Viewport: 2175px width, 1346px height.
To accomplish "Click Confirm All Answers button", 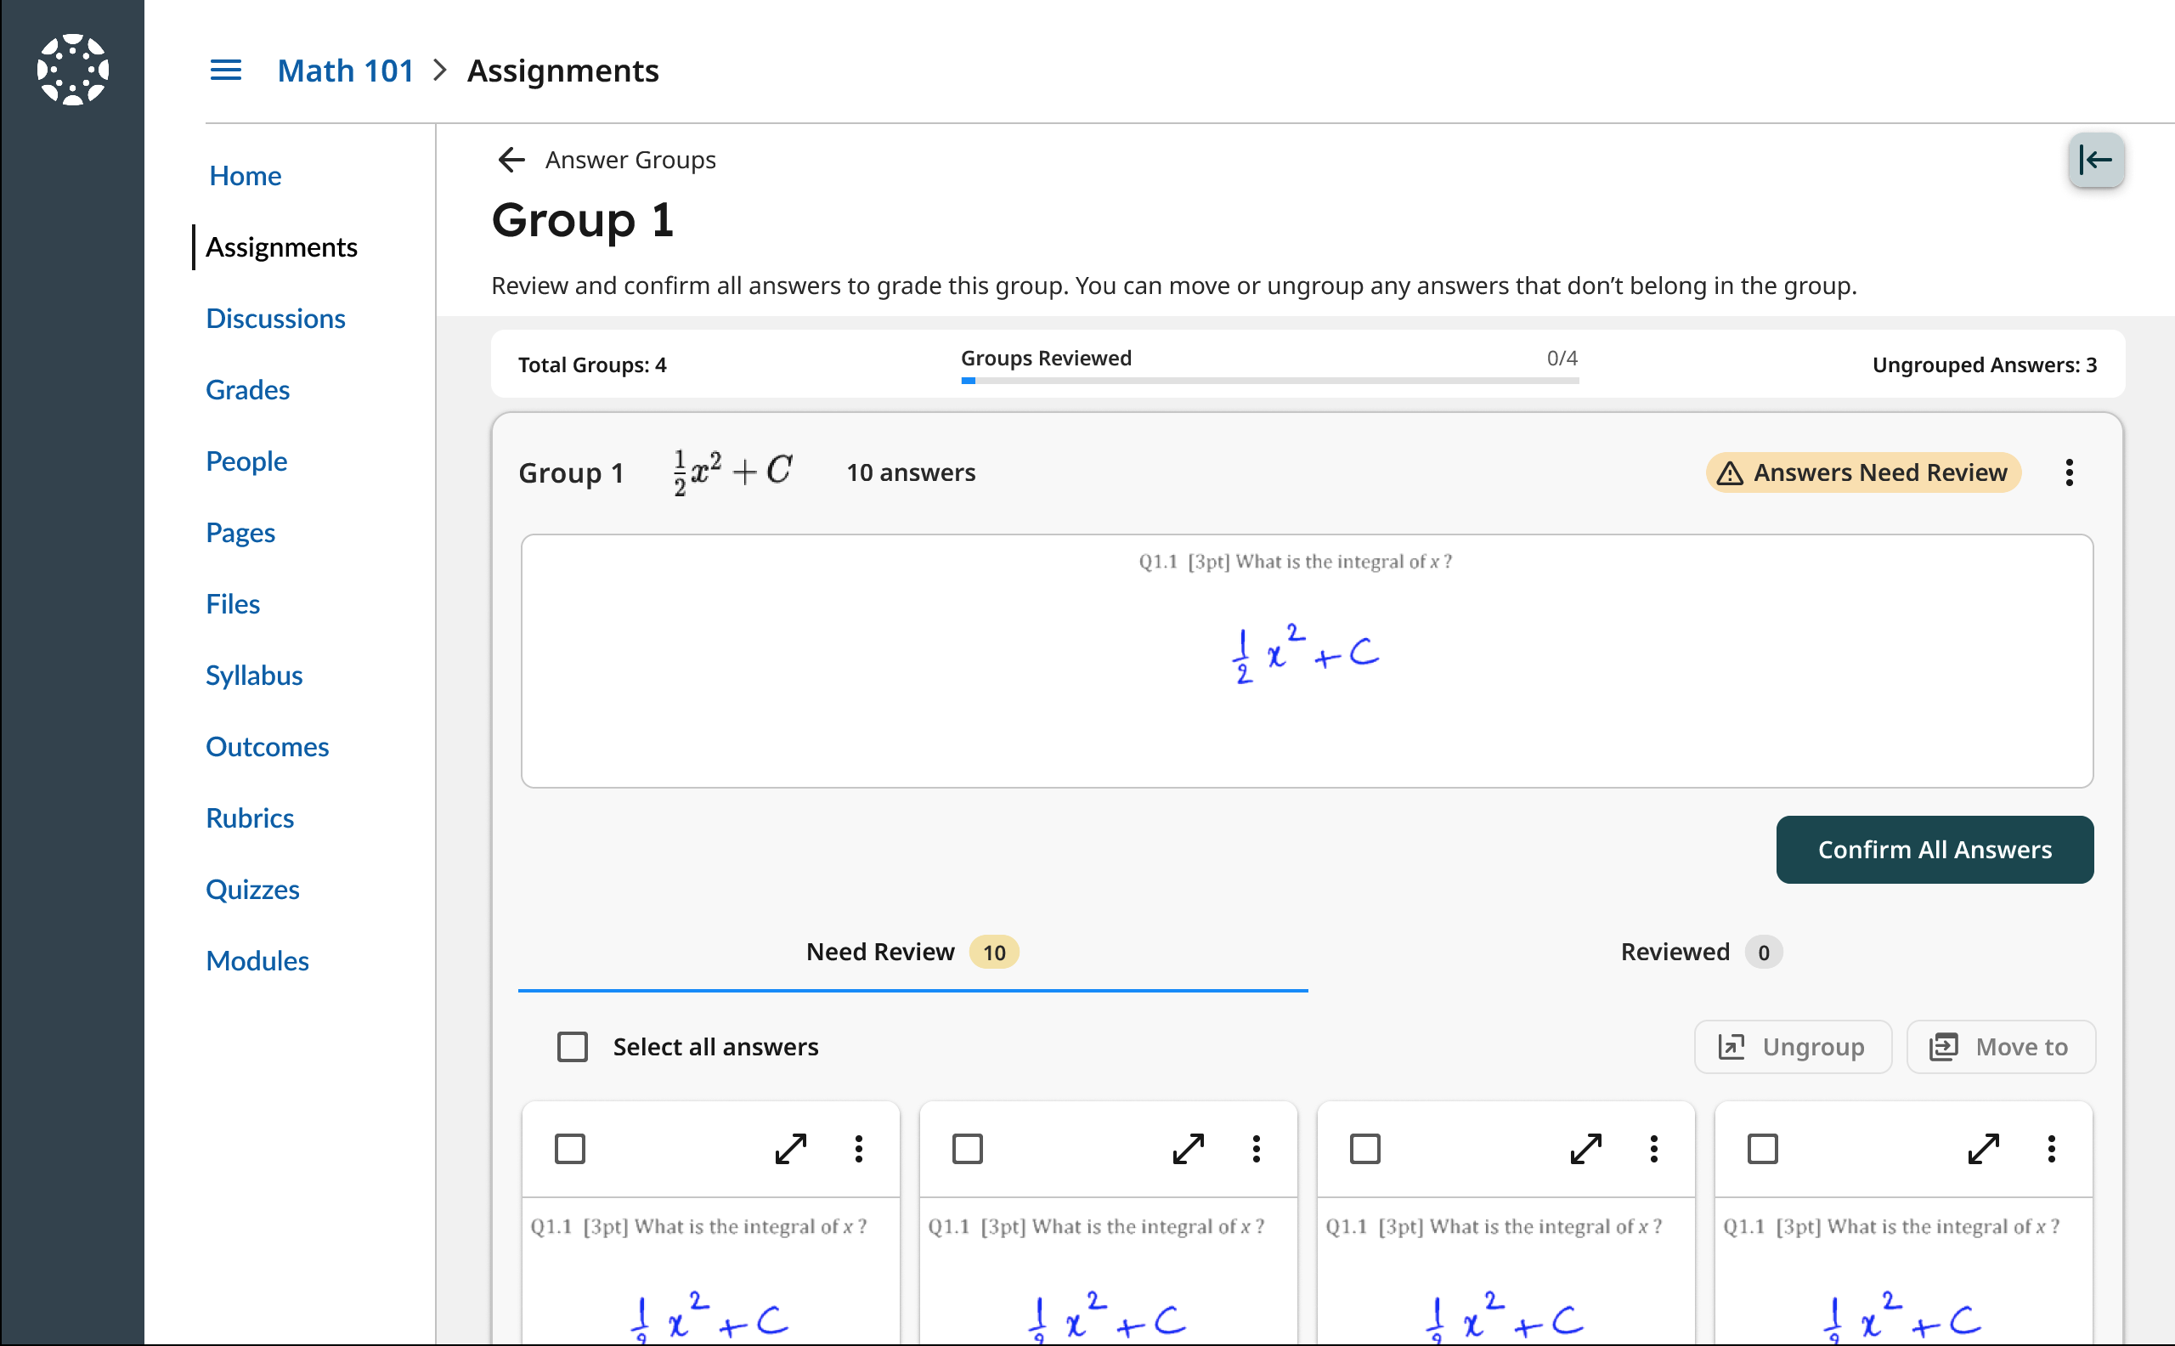I will pos(1934,849).
